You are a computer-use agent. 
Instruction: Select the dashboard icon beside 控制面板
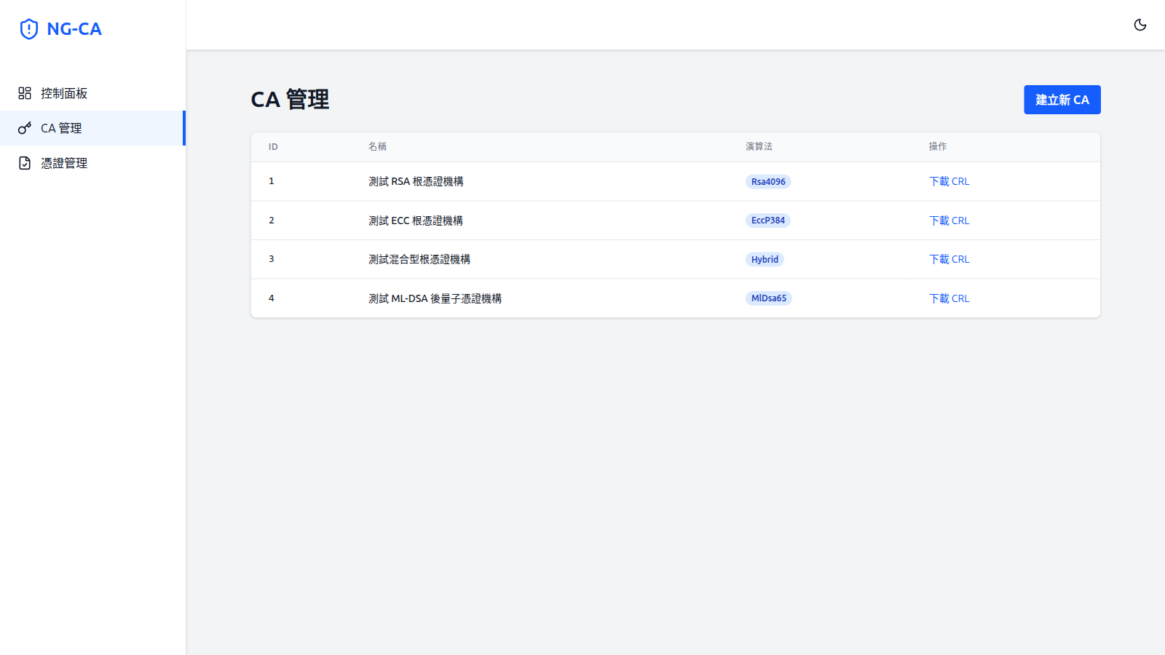(24, 93)
